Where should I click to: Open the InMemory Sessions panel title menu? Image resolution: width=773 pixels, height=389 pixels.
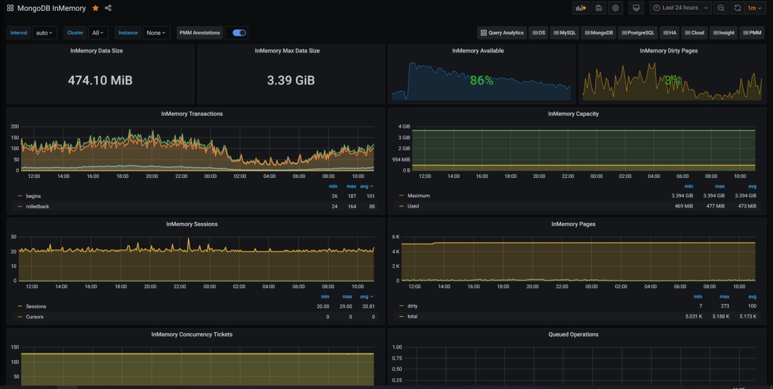(192, 224)
